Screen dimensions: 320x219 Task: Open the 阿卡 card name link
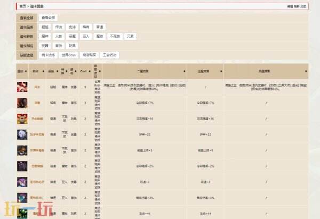point(37,87)
